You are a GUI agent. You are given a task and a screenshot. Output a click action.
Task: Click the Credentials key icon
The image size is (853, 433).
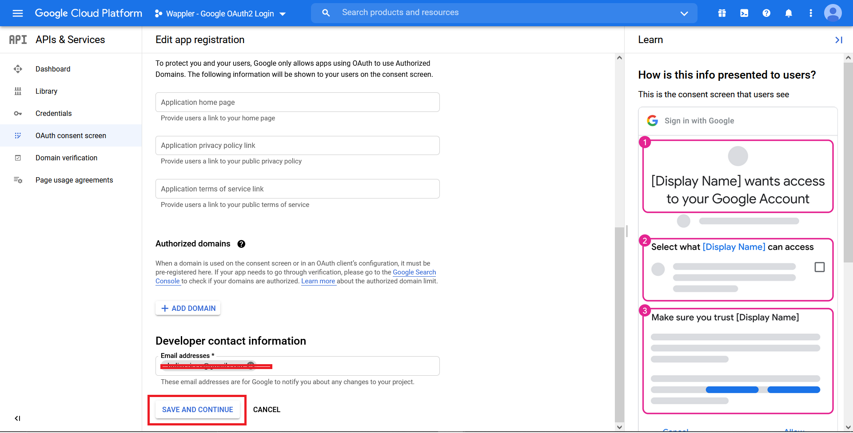(x=18, y=113)
